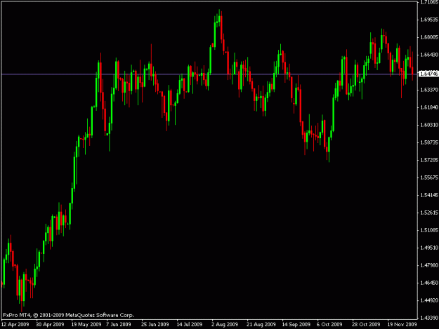Click the 14 Jul 2009 date label

tap(190, 325)
